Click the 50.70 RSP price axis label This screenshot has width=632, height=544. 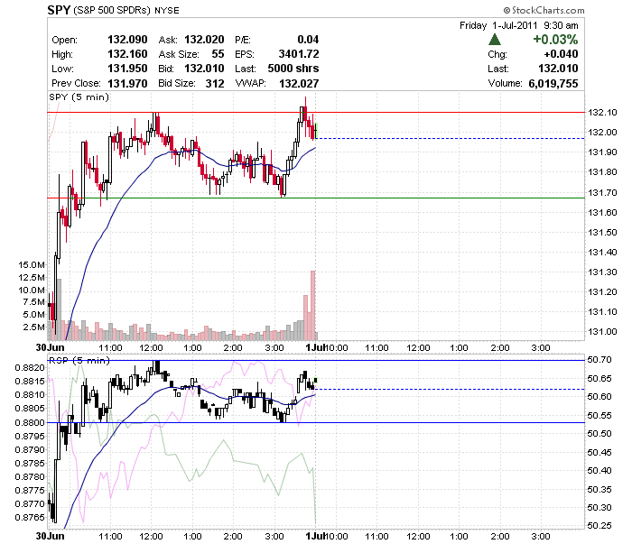click(x=599, y=360)
